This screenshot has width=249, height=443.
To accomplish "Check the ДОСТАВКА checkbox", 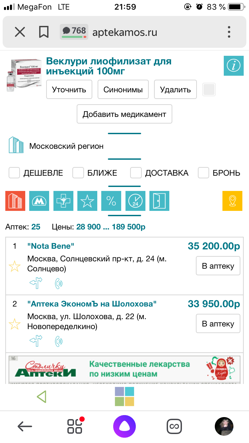I will point(136,173).
